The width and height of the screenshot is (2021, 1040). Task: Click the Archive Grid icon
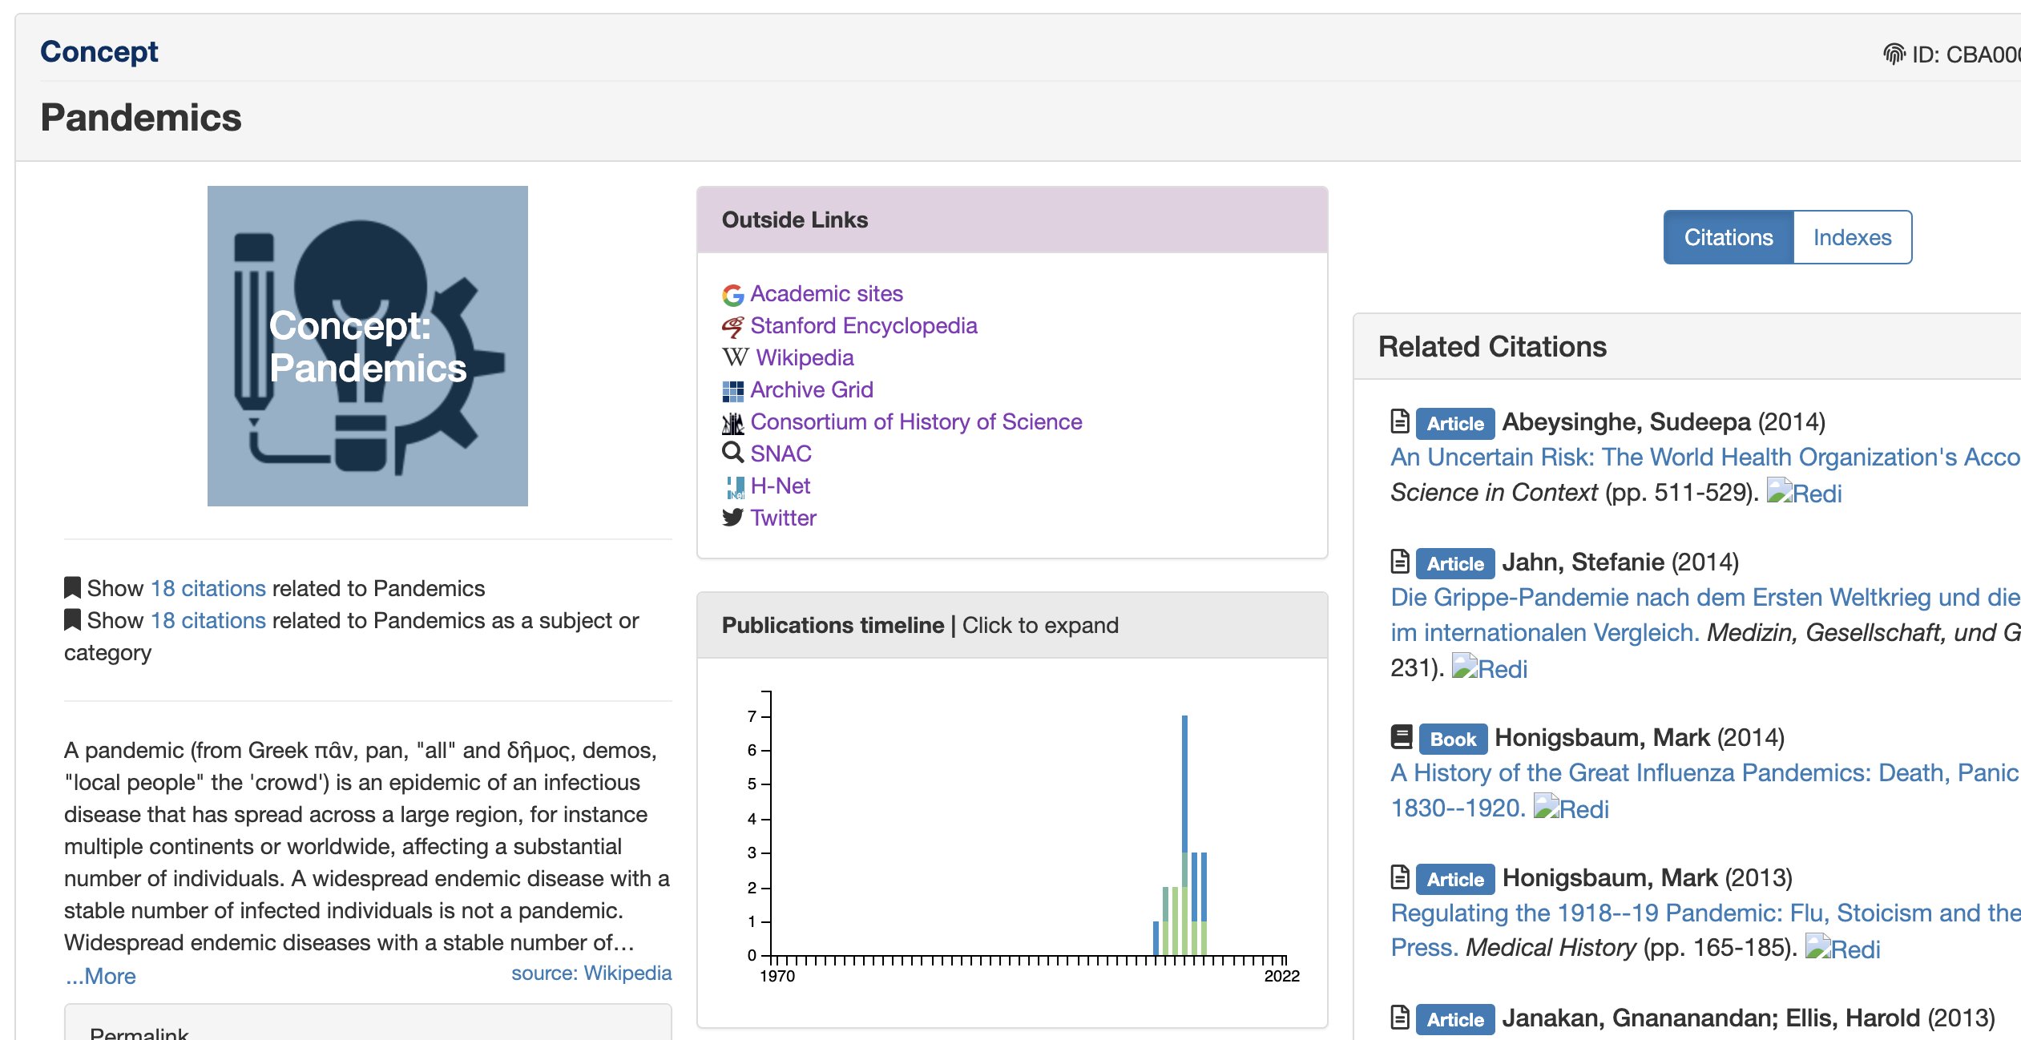click(732, 390)
